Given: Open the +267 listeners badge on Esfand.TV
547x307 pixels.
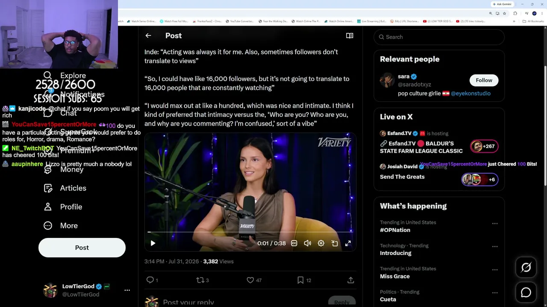Looking at the screenshot, I should pyautogui.click(x=483, y=146).
